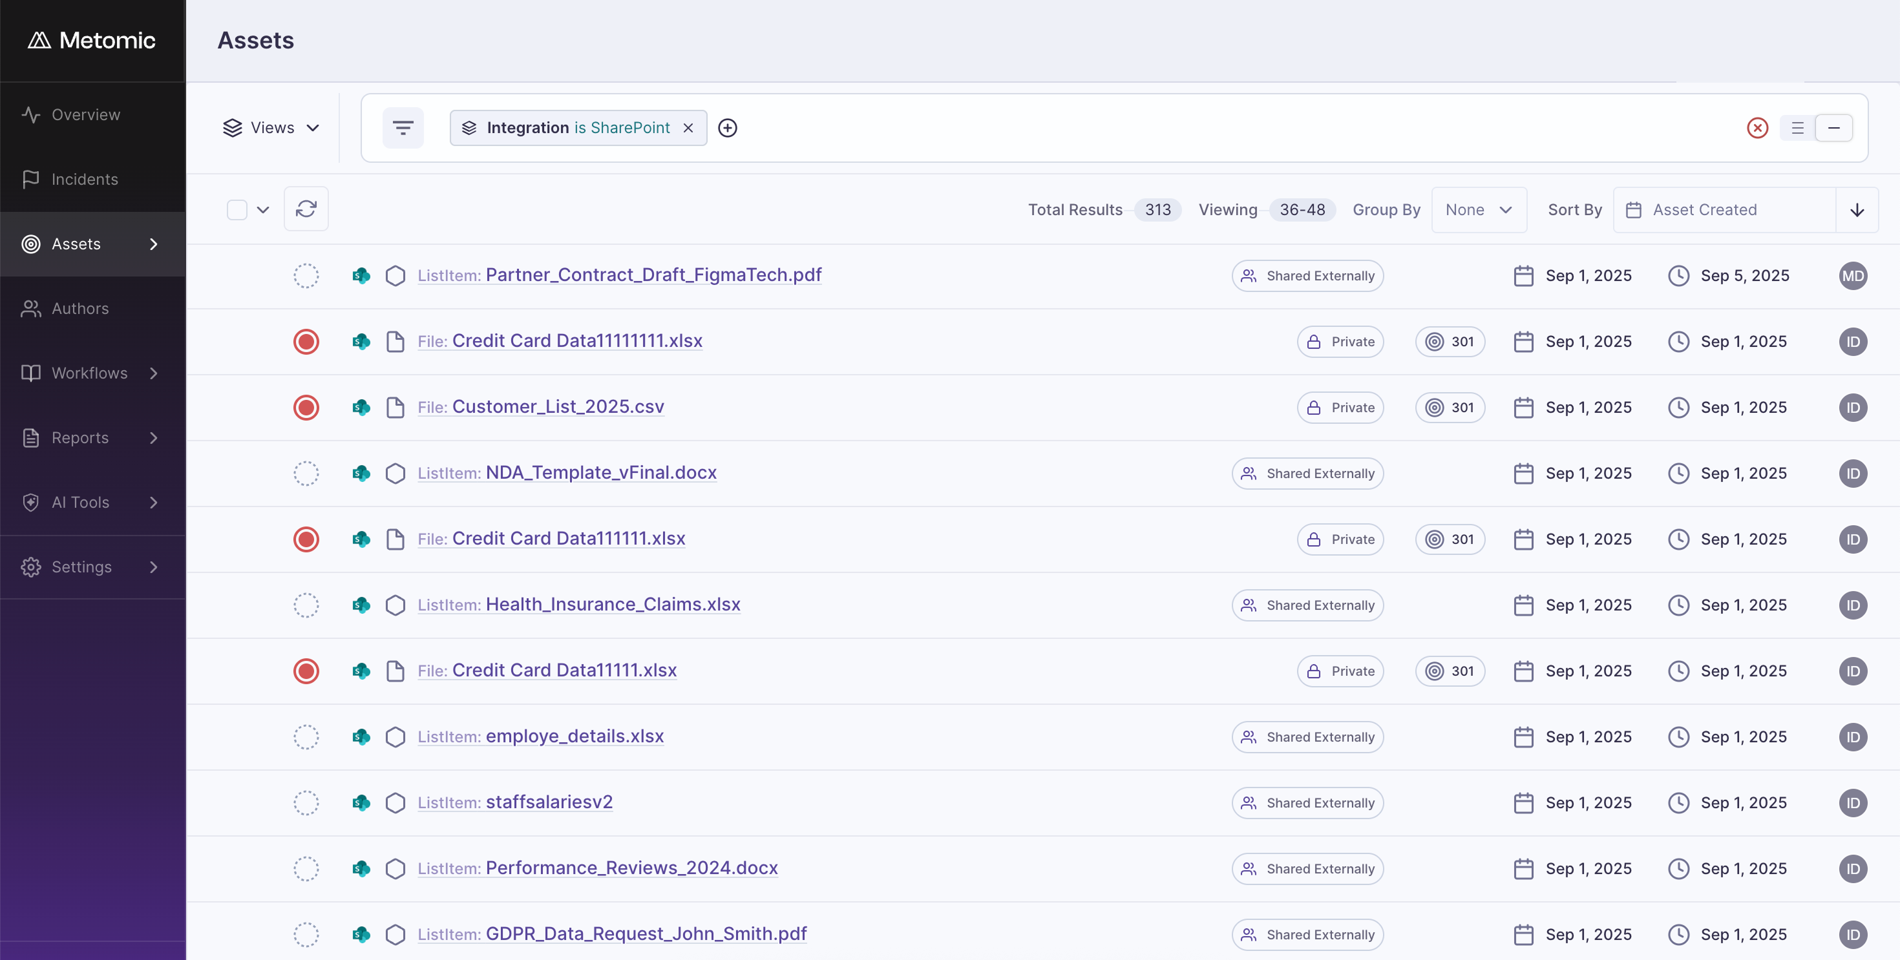Select Health_Insurance_Claims.xlsx row circle
This screenshot has height=960, width=1900.
[x=306, y=605]
